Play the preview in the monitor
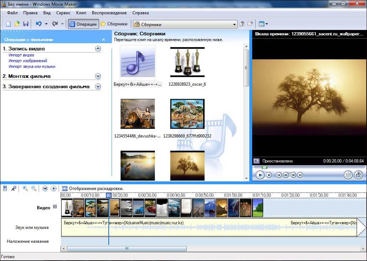 click(260, 175)
